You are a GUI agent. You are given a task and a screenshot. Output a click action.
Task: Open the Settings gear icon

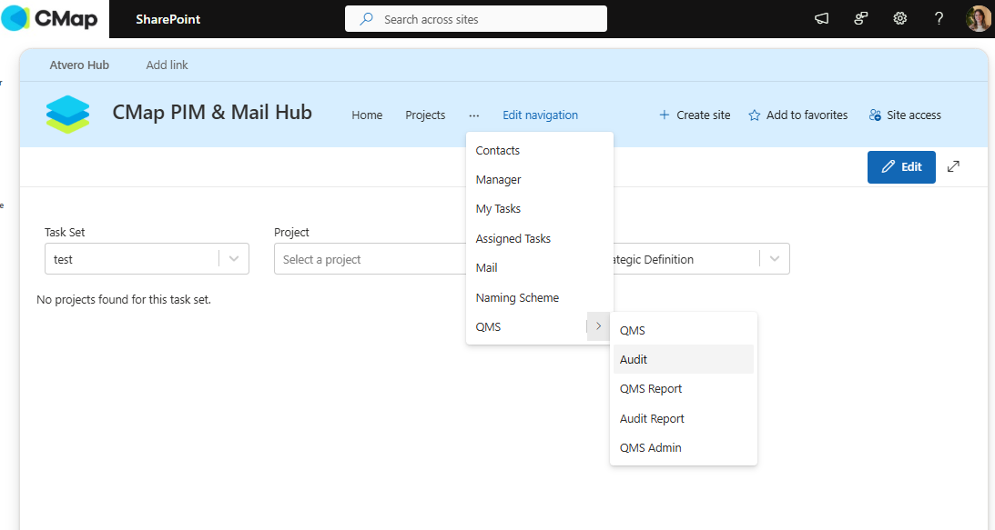(899, 18)
